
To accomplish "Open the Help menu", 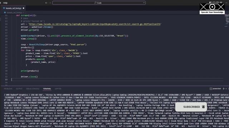I will pyautogui.click(x=5, y=3).
